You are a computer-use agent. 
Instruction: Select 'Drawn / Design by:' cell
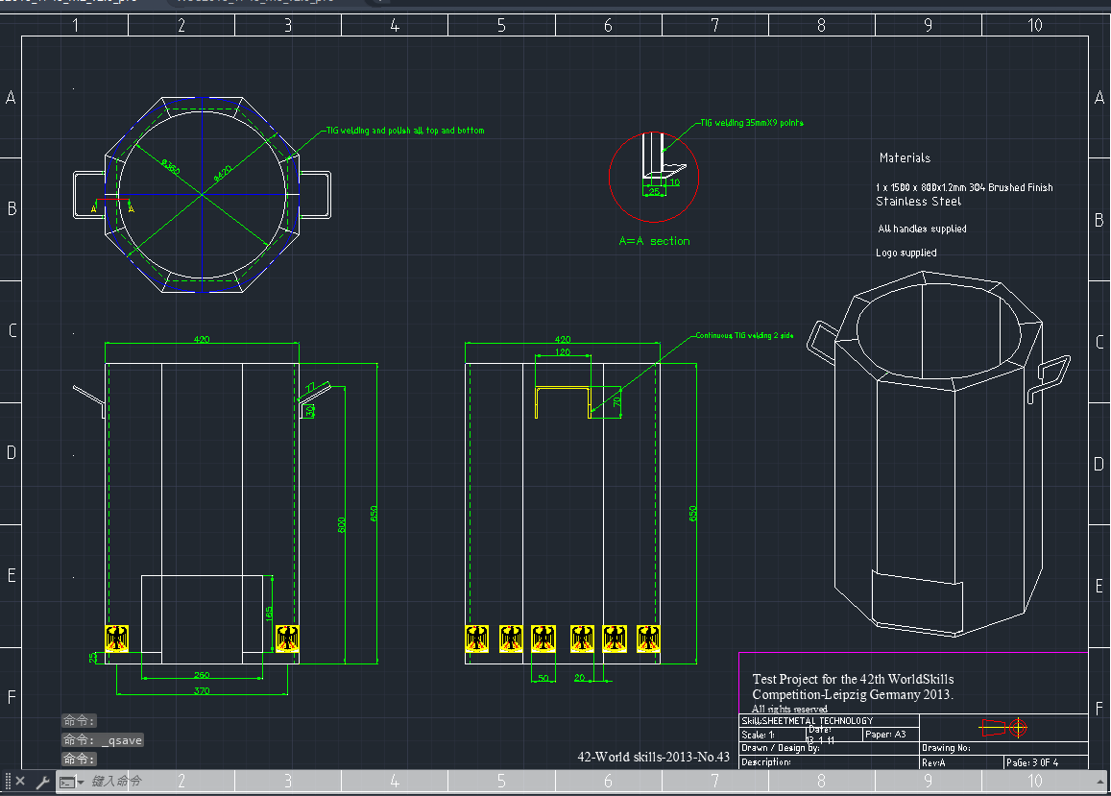(829, 748)
